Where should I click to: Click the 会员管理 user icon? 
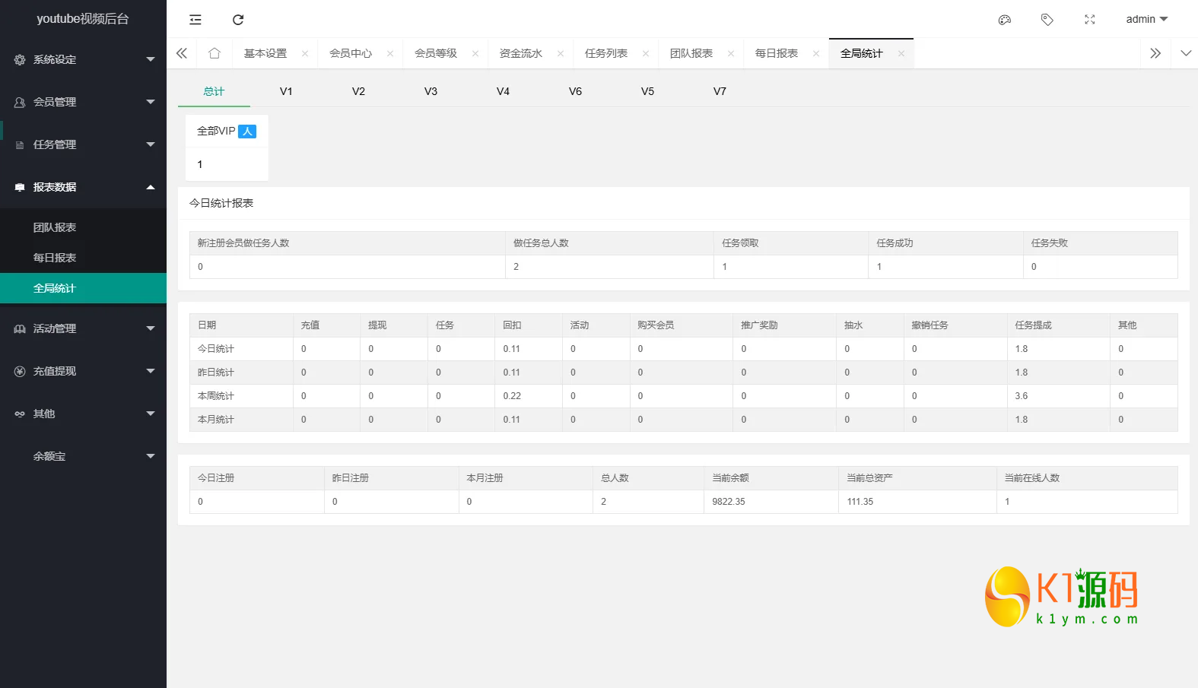pyautogui.click(x=20, y=102)
